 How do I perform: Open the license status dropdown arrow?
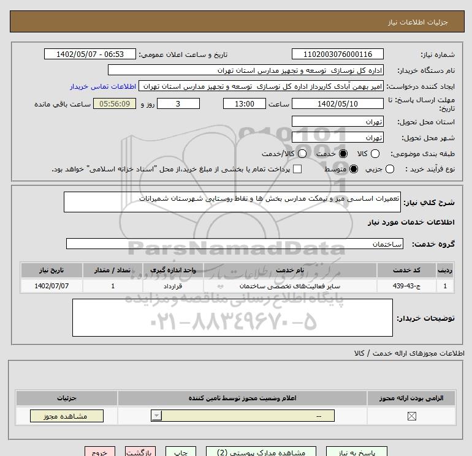[156, 416]
